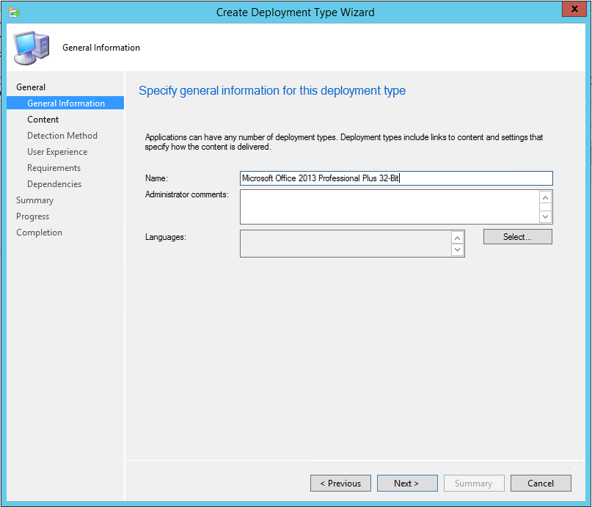
Task: Select the User Experience step
Action: pos(57,152)
